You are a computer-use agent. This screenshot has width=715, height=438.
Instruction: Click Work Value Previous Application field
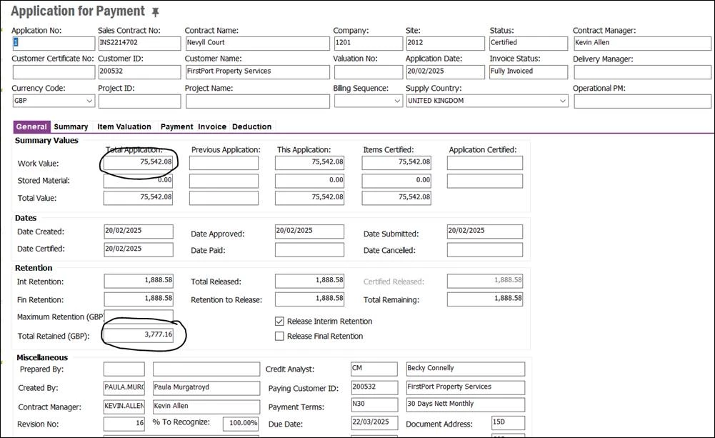[x=224, y=163]
